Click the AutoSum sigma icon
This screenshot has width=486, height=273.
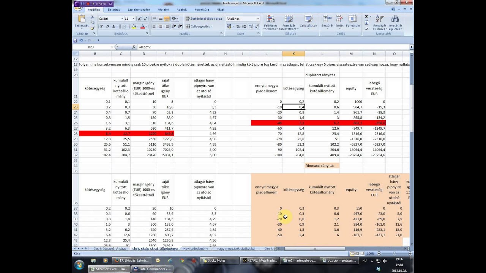(366, 17)
